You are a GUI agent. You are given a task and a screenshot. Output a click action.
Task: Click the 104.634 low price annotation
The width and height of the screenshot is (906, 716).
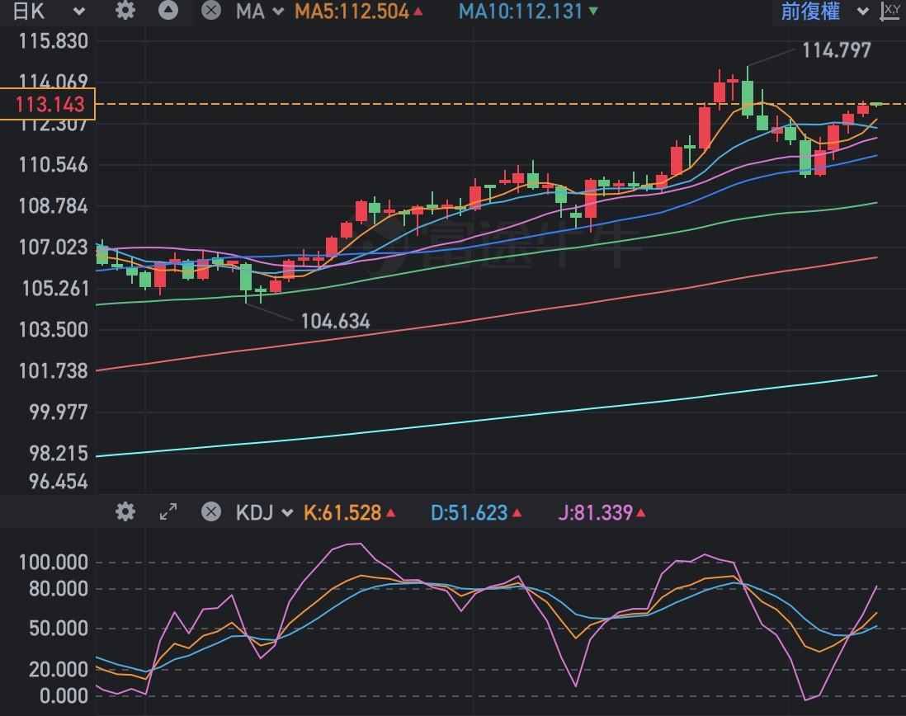coord(335,321)
